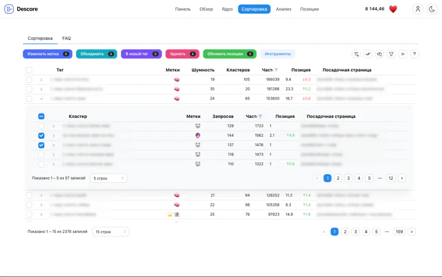Click the double checkmark toolbar icon
Viewport: 442px width, 277px height.
coord(368,54)
